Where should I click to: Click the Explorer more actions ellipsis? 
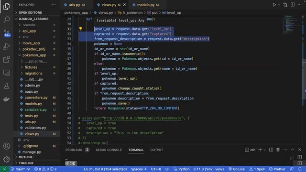(x=54, y=5)
